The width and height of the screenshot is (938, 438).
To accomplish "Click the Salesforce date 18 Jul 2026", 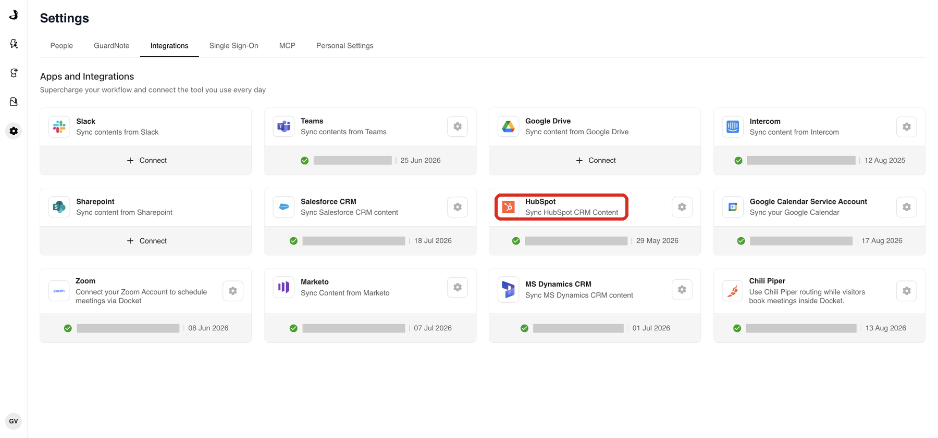I will pyautogui.click(x=433, y=241).
